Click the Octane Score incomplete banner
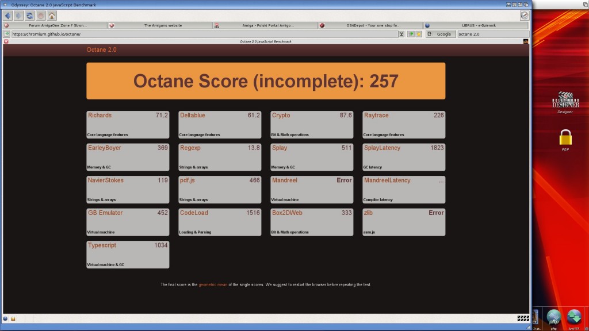 click(266, 81)
